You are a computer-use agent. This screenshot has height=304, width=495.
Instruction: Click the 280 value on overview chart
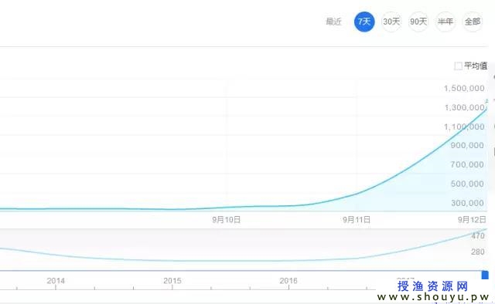pyautogui.click(x=478, y=252)
